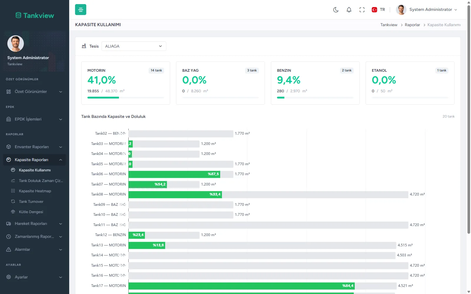Expand Ayarlar menu
This screenshot has width=471, height=294.
click(34, 277)
